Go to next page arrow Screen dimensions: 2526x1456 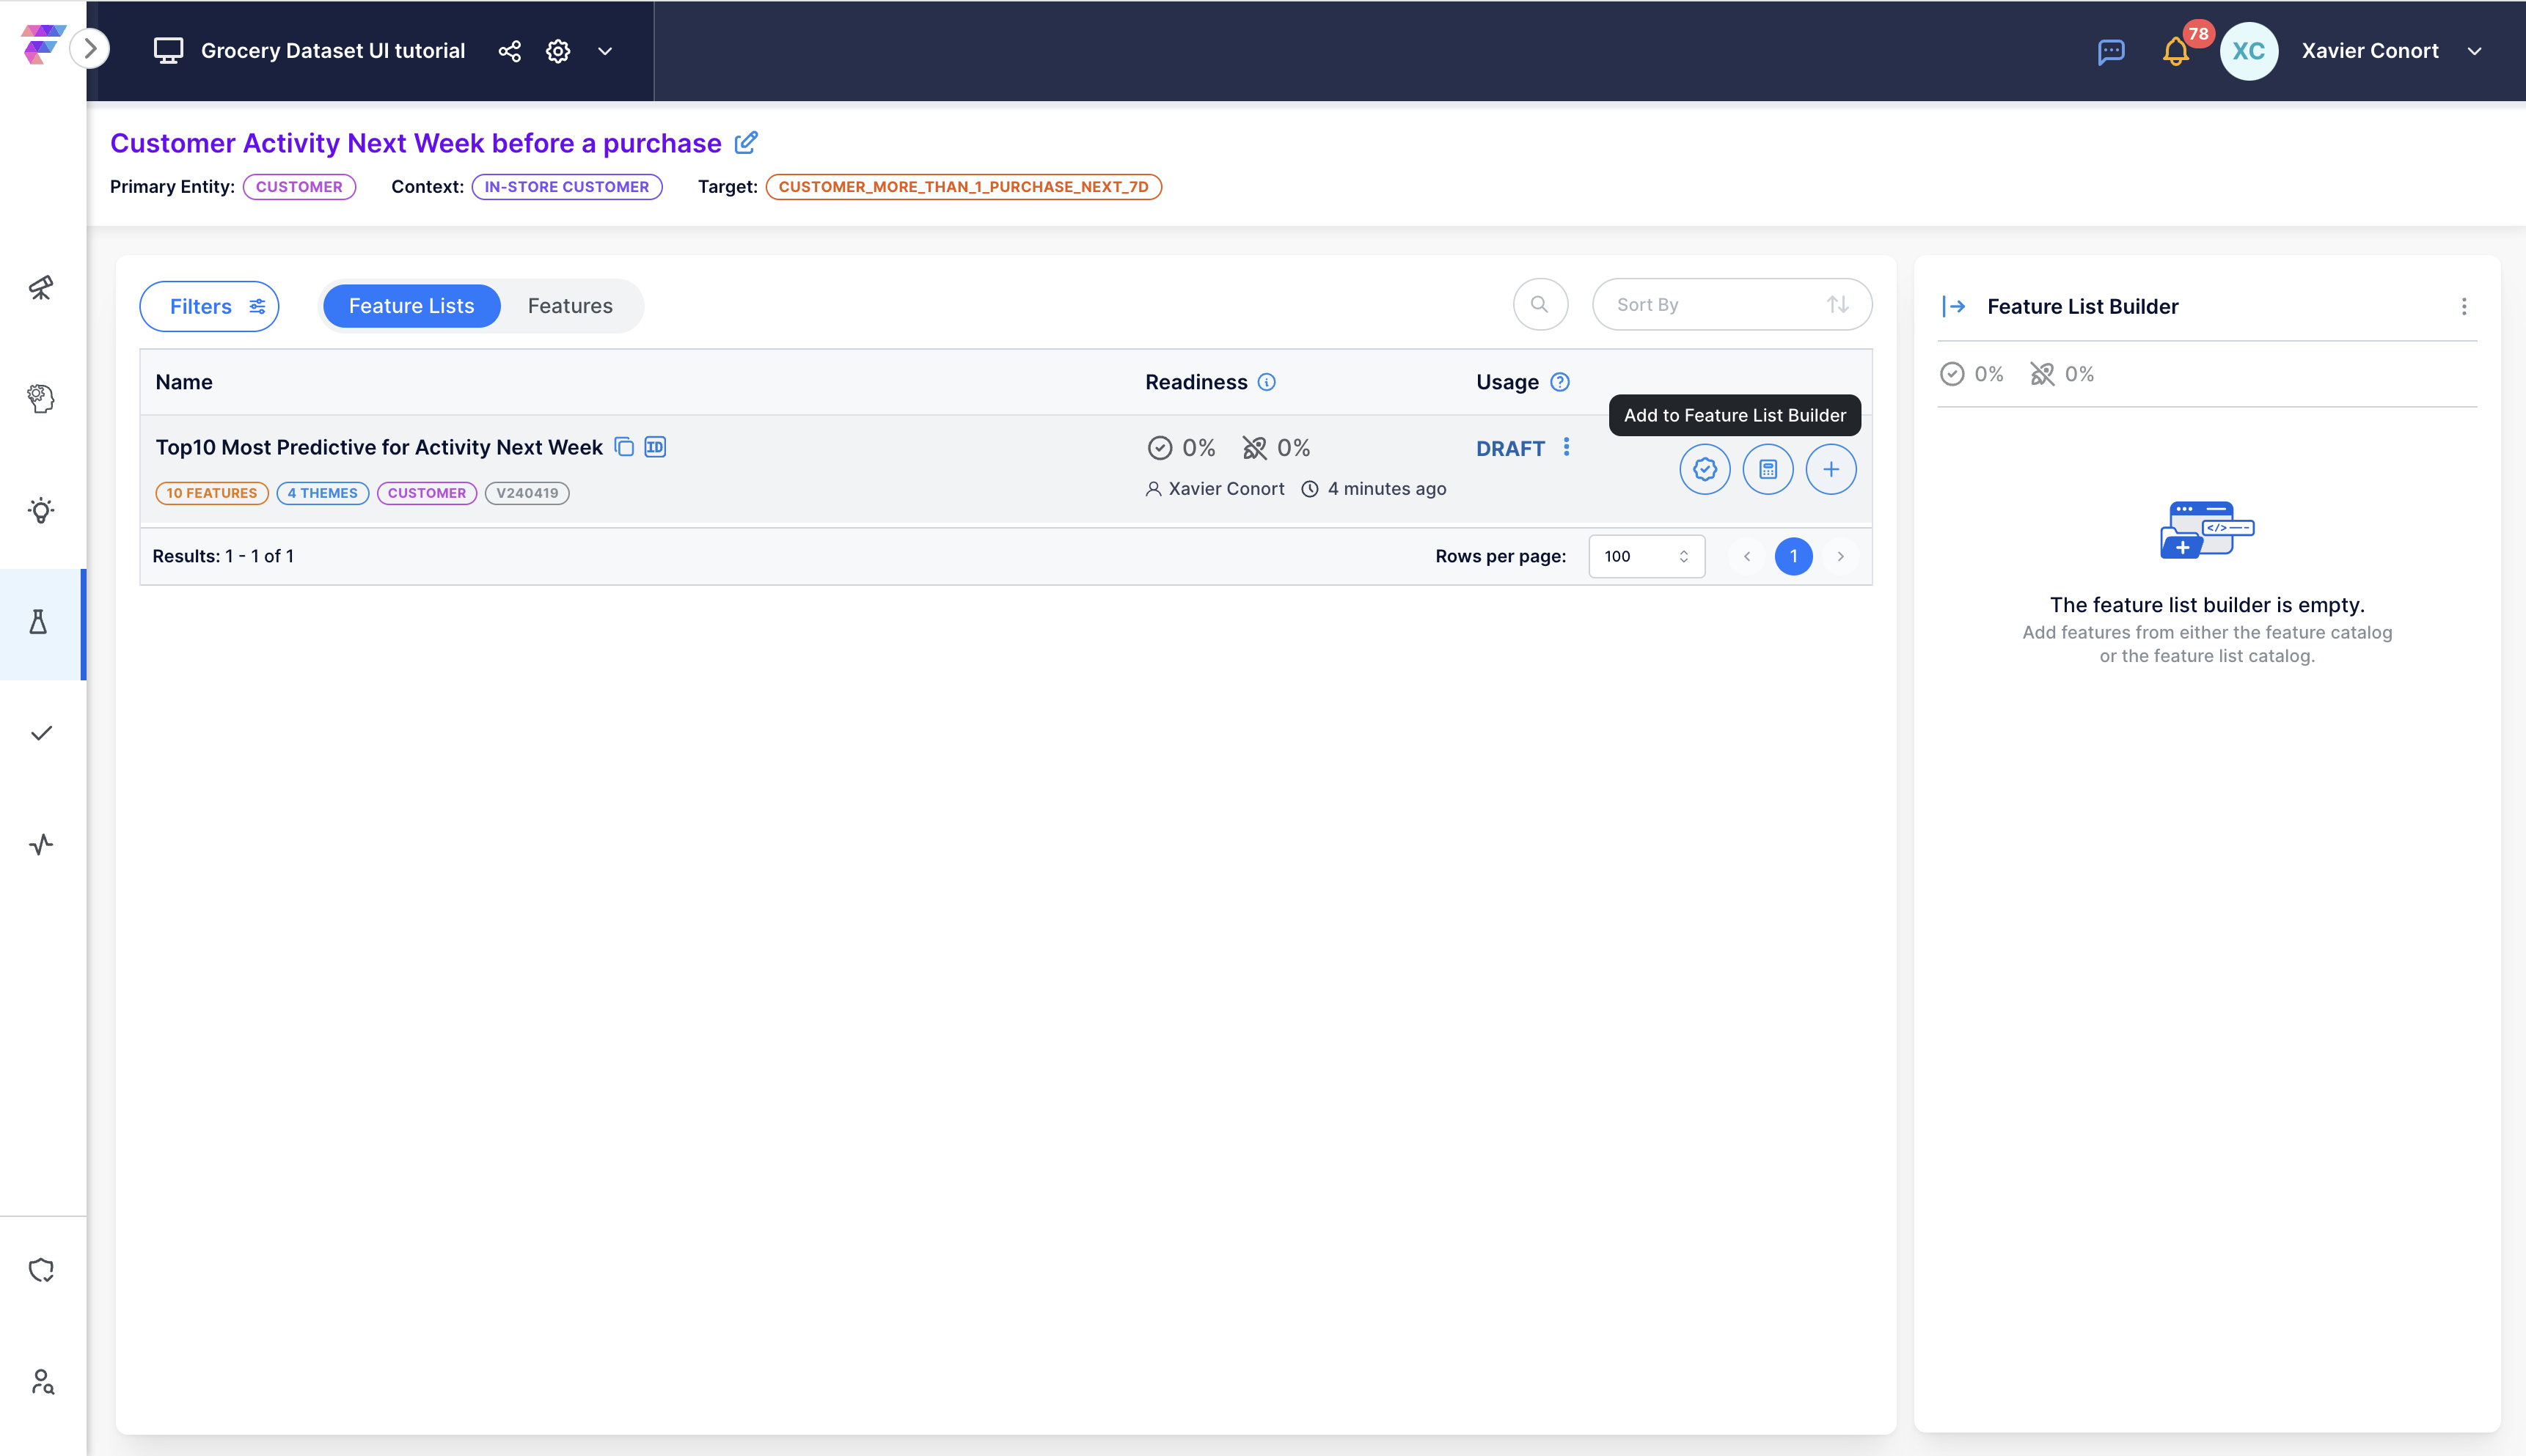(1841, 556)
